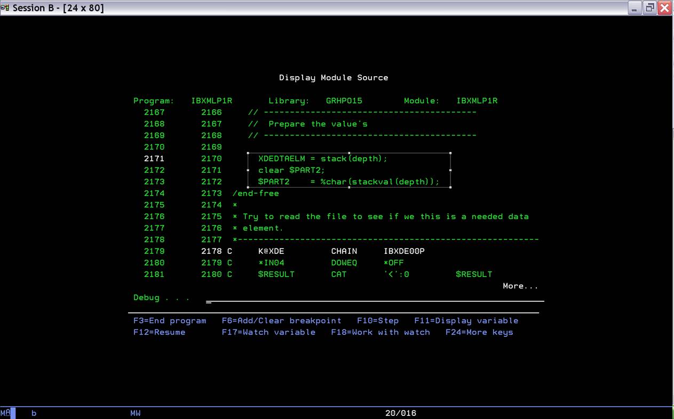Click the Debug command input line
This screenshot has height=419, width=674.
pos(375,298)
